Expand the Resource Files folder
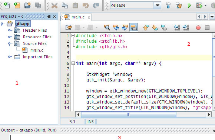 point(10,37)
